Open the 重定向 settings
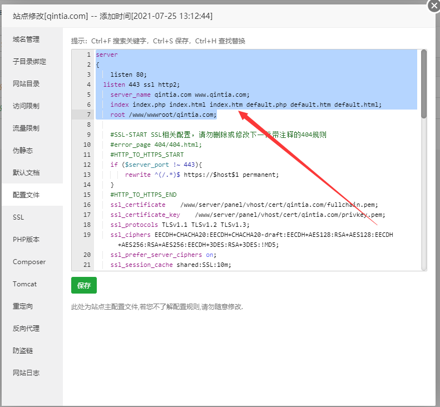This screenshot has height=407, width=440. tap(23, 306)
